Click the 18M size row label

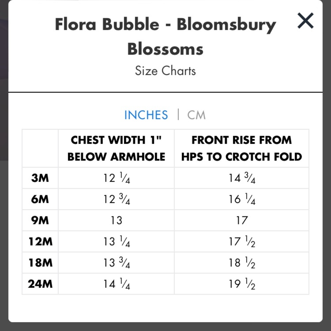40,263
